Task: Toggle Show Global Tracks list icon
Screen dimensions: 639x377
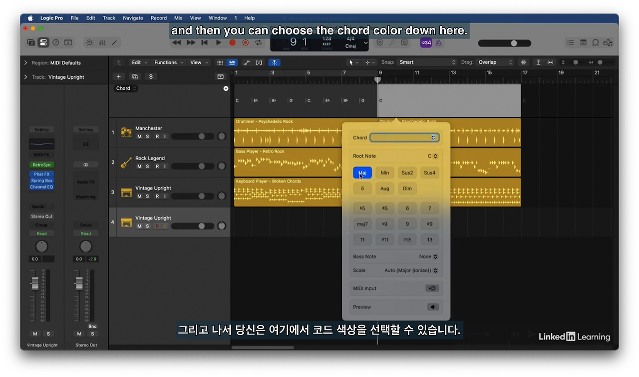Action: pos(232,62)
